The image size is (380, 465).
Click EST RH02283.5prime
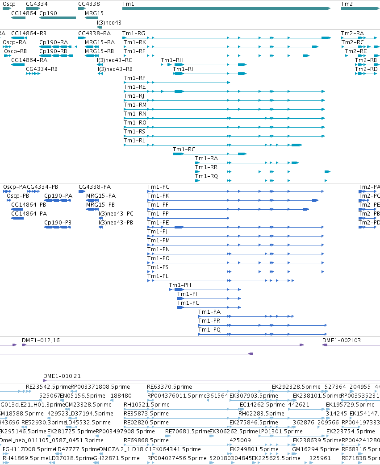261,414
